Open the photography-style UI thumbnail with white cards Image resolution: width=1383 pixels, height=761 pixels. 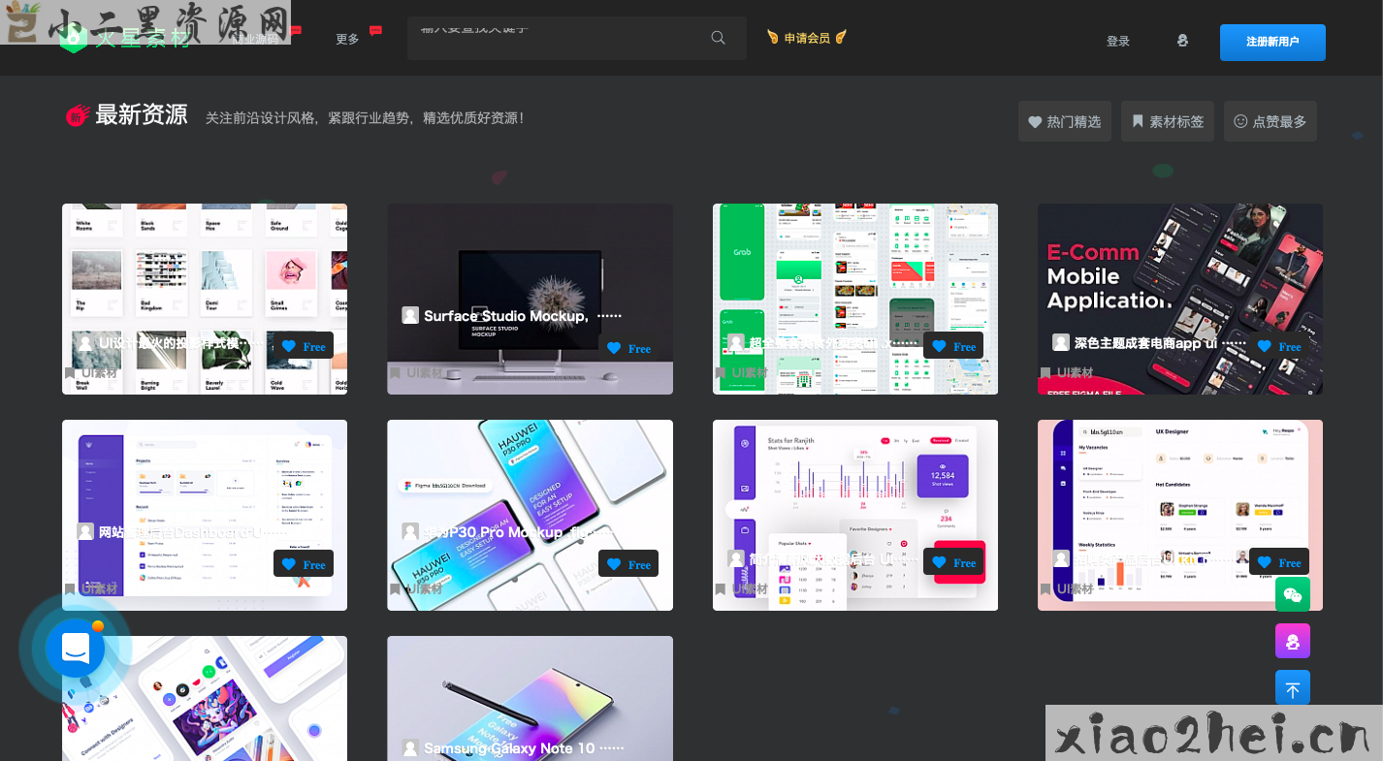click(205, 299)
